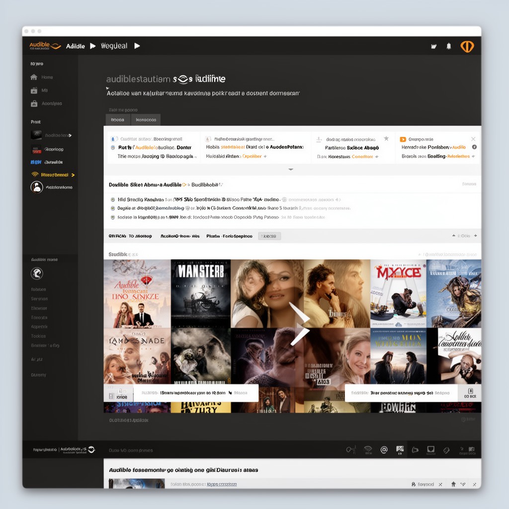Image resolution: width=509 pixels, height=509 pixels.
Task: Click the orange wifi icon in the sidebar
Action: 34,174
